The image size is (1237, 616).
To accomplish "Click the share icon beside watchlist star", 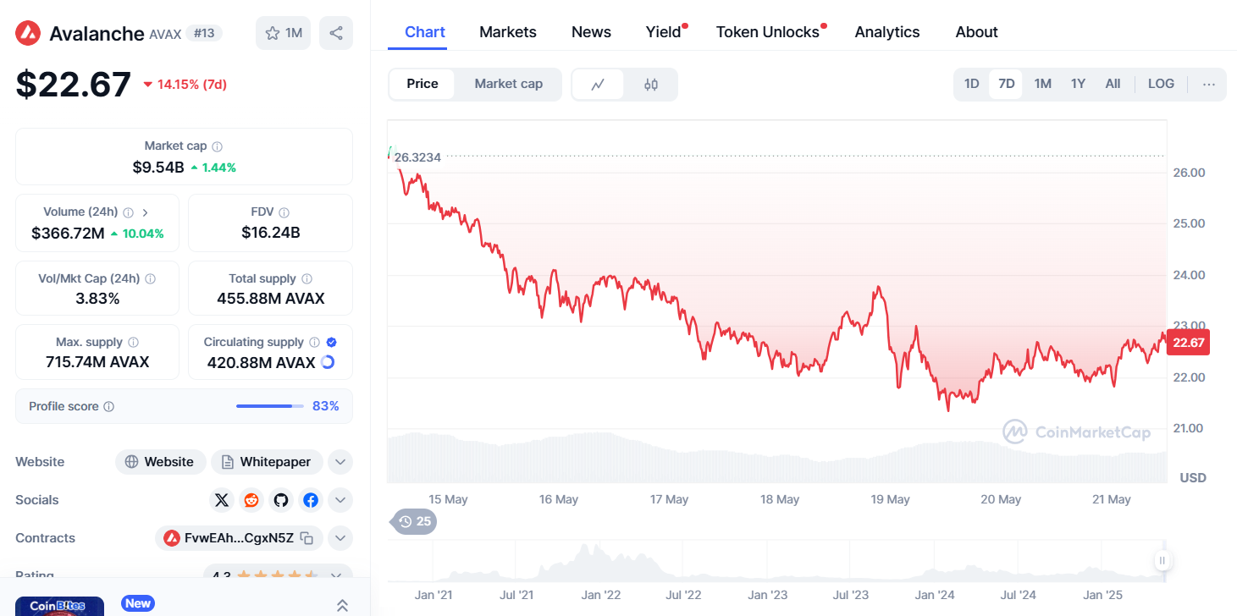I will 336,33.
